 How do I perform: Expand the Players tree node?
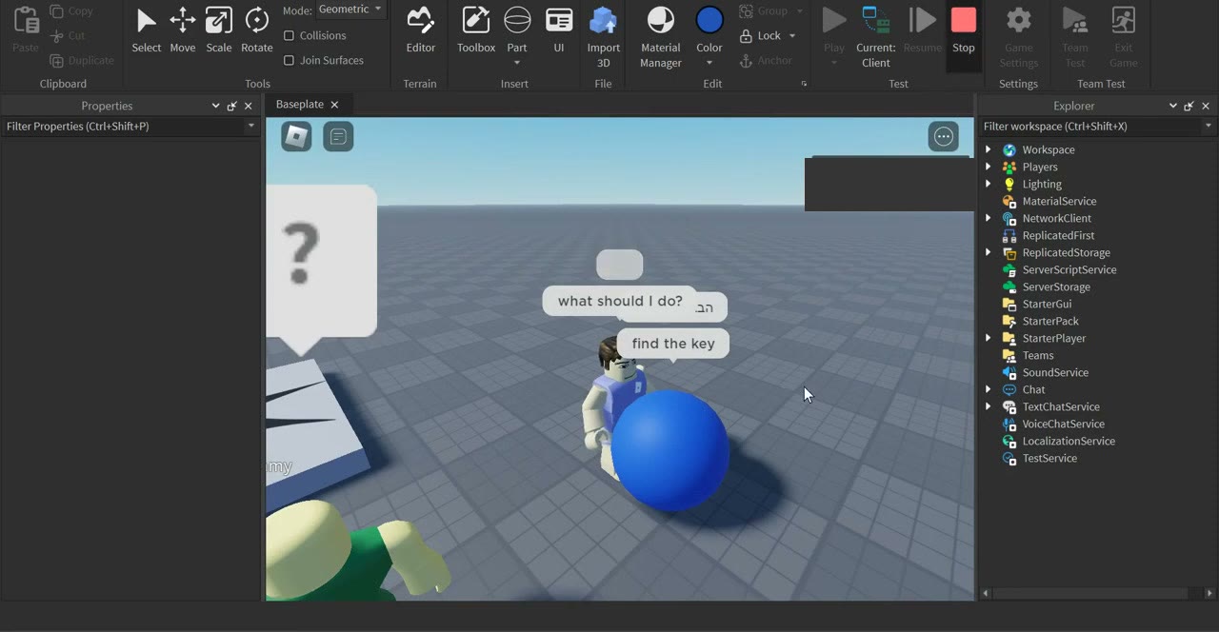[x=989, y=167]
